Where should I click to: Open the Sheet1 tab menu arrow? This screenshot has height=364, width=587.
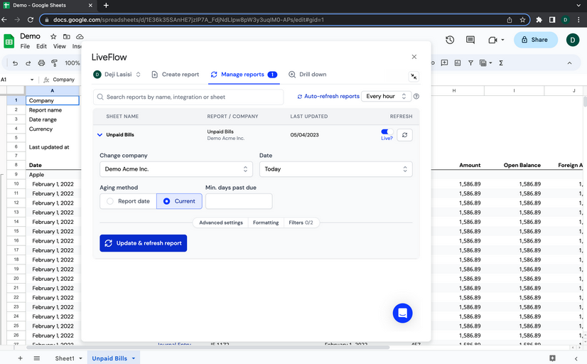[80, 358]
